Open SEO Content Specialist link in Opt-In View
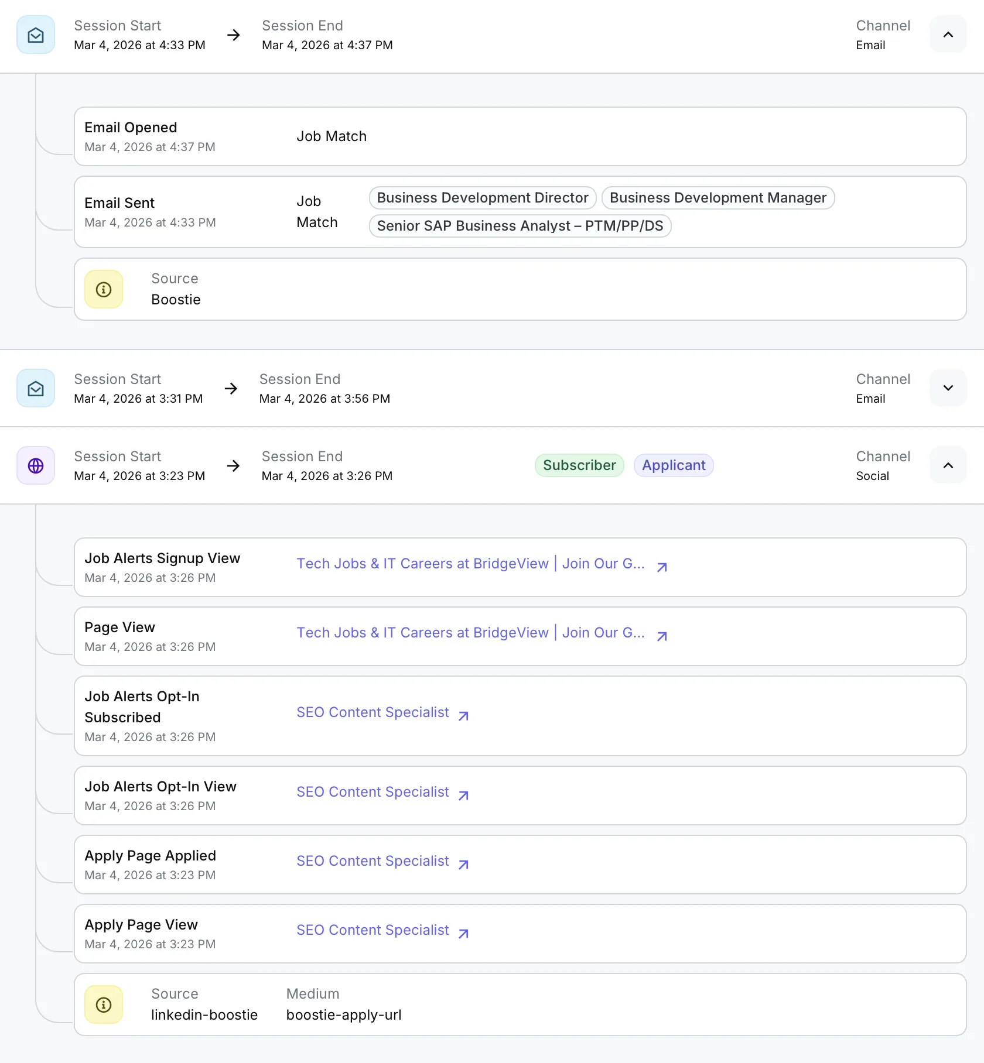 click(373, 792)
